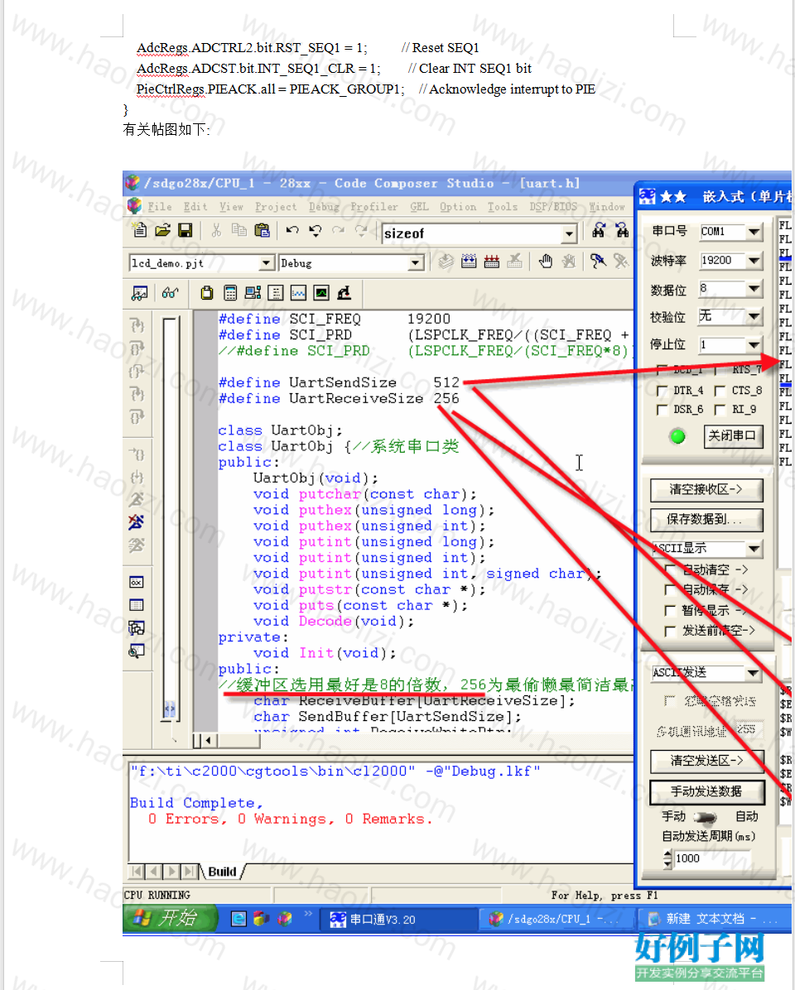This screenshot has height=990, width=795.
Task: Click the 手动发送数据 button
Action: coord(706,791)
